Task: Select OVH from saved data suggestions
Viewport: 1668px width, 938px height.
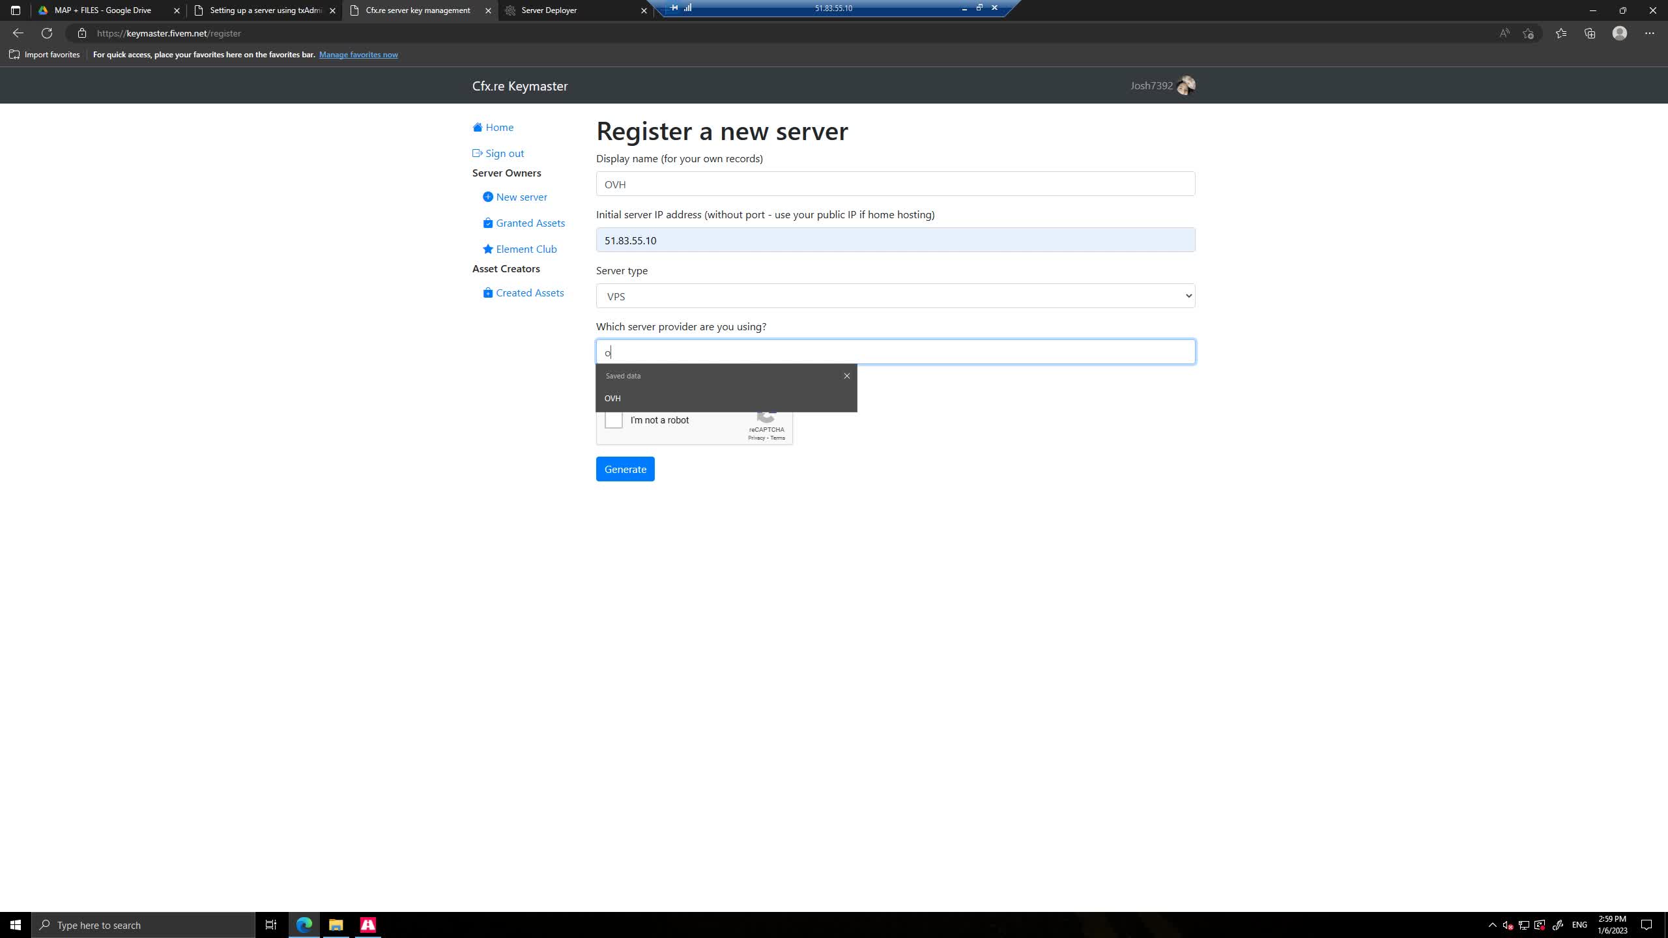Action: coord(612,398)
